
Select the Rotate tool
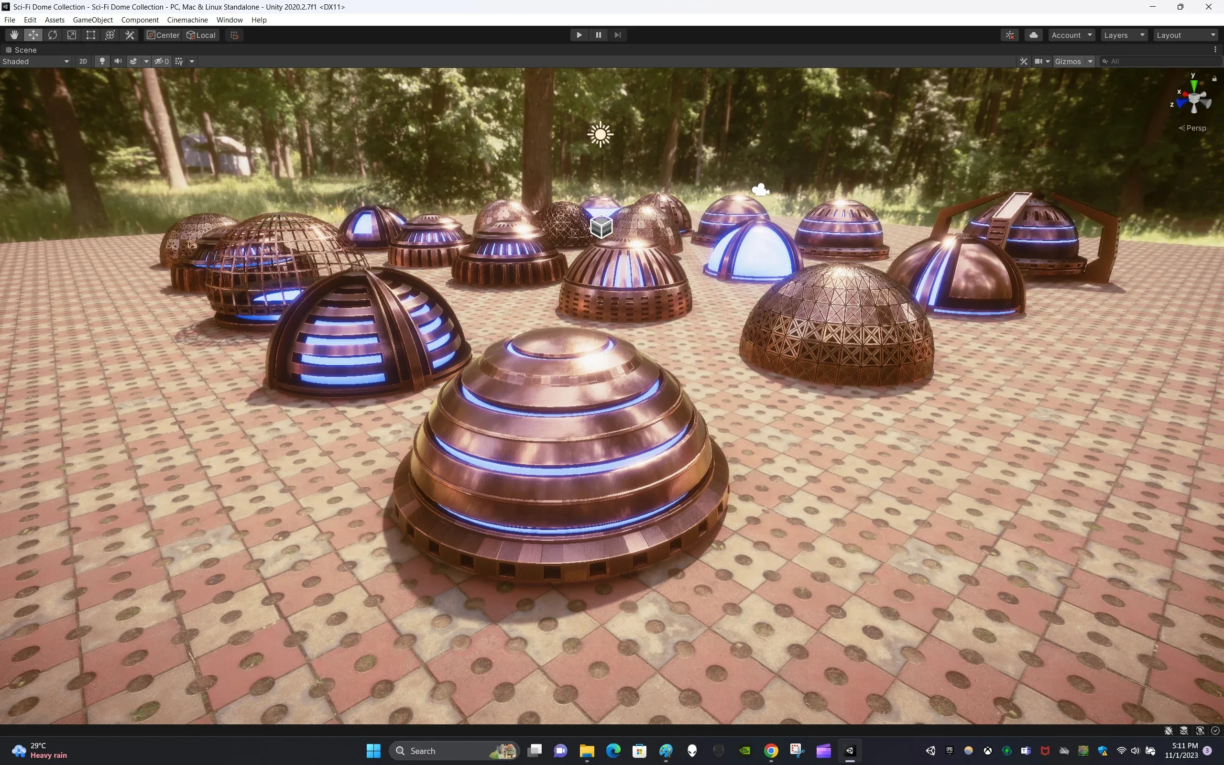click(x=53, y=35)
